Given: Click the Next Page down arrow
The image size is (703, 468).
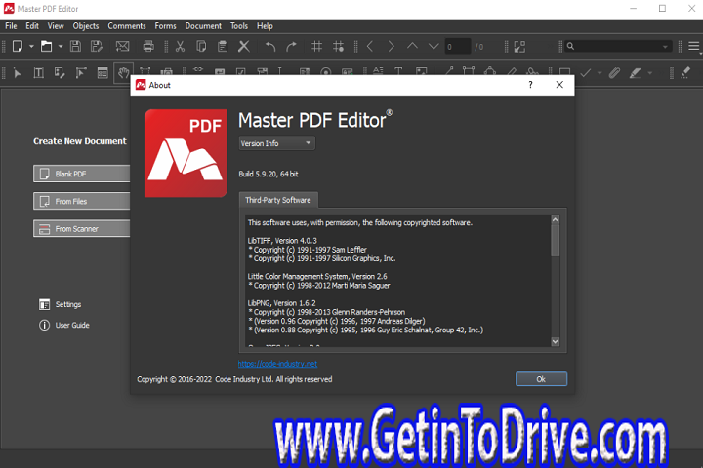Looking at the screenshot, I should point(434,46).
